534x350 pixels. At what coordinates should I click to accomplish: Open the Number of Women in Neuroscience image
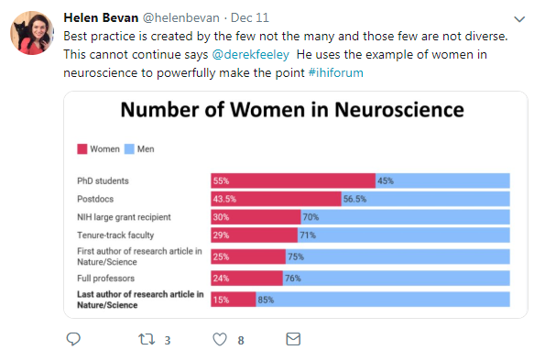pos(296,205)
